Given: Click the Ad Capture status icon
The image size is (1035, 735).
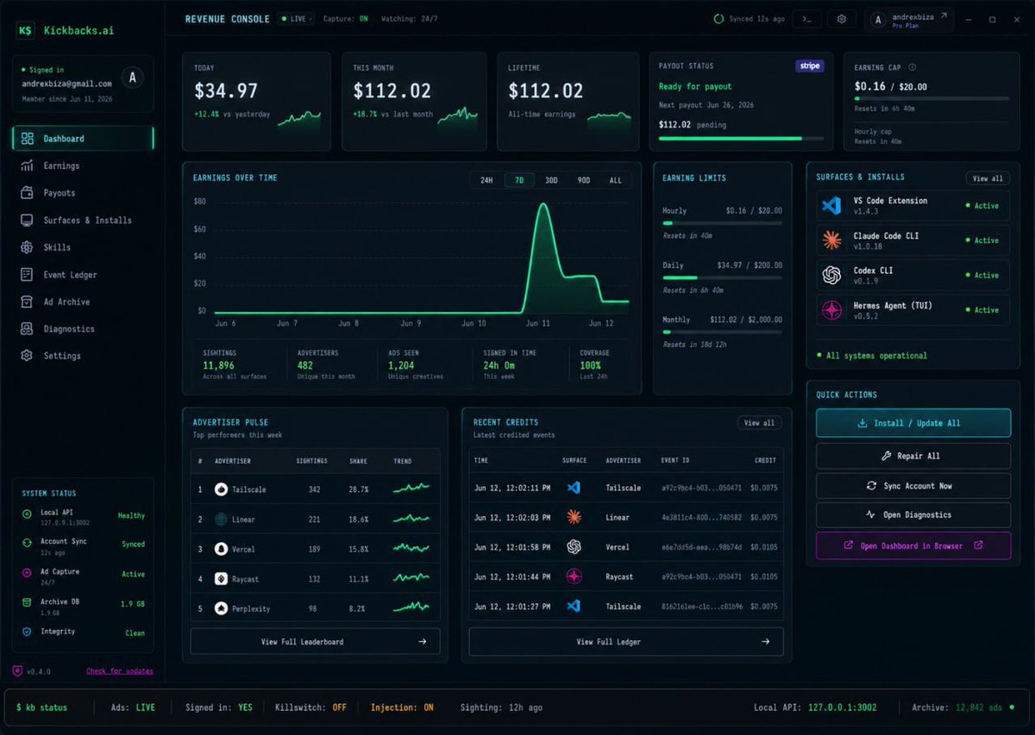Looking at the screenshot, I should point(28,572).
